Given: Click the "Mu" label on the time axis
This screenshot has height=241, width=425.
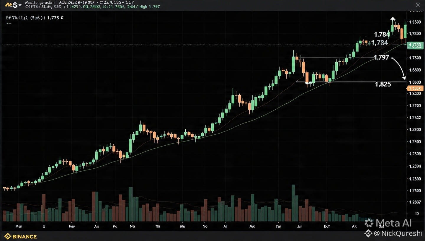Looking at the screenshot, I should 183,227.
